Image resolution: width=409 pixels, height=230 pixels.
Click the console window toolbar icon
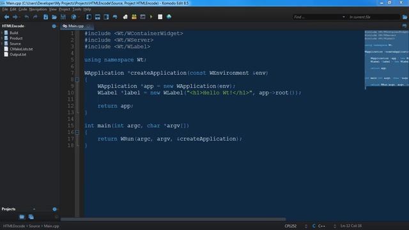click(x=143, y=17)
